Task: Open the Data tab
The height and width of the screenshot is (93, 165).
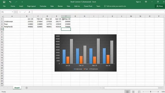Action: coord(52,6)
